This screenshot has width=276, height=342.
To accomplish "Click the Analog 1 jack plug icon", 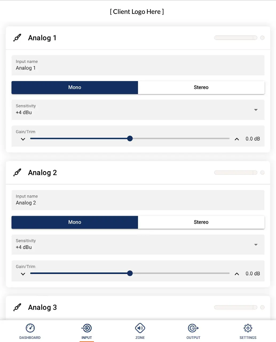I will point(17,38).
